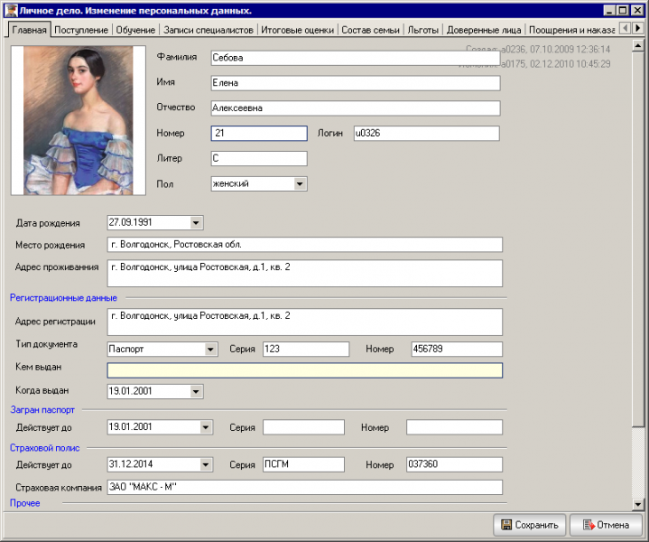The width and height of the screenshot is (649, 542).
Task: Click the application icon in the title bar
Action: point(9,10)
